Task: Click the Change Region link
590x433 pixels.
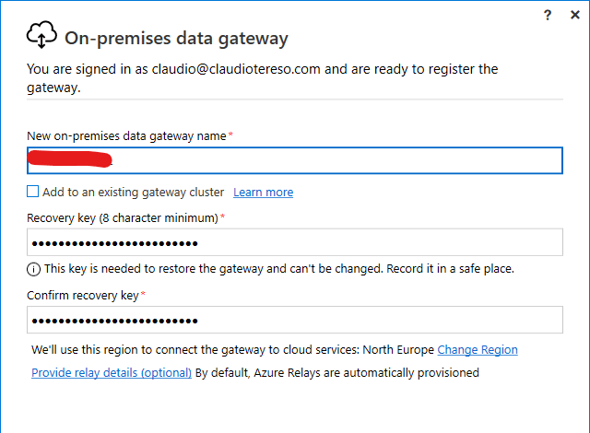Action: [477, 350]
